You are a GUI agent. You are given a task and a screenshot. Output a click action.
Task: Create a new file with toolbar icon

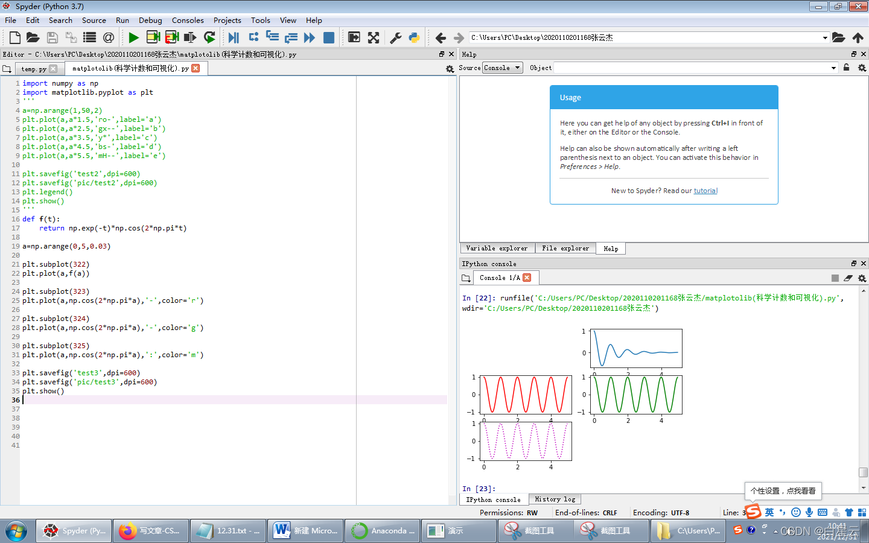click(x=15, y=37)
